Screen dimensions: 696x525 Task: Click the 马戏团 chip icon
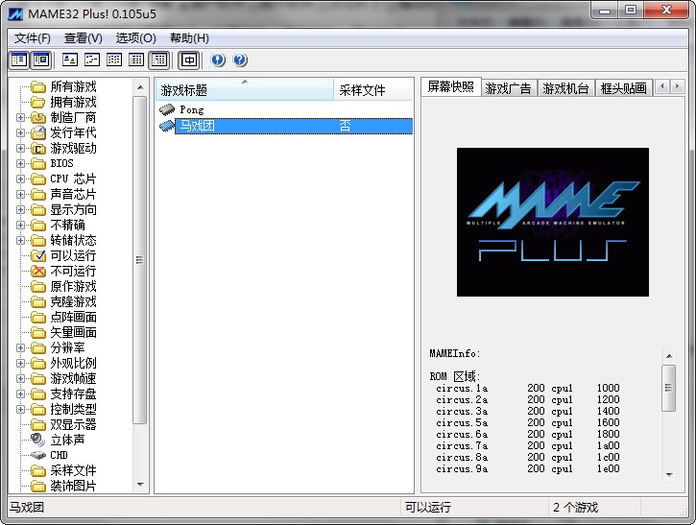[x=167, y=126]
